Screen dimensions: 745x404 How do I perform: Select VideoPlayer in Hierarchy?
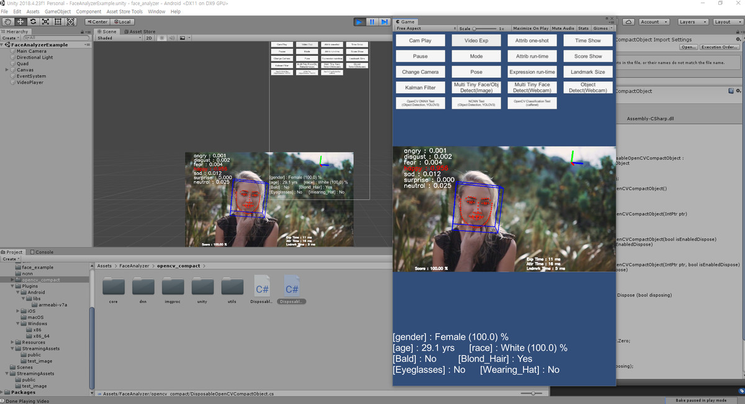(30, 82)
